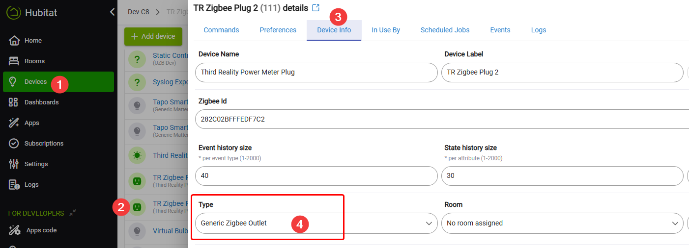The image size is (689, 248).
Task: Open device details in new window icon
Action: [316, 8]
